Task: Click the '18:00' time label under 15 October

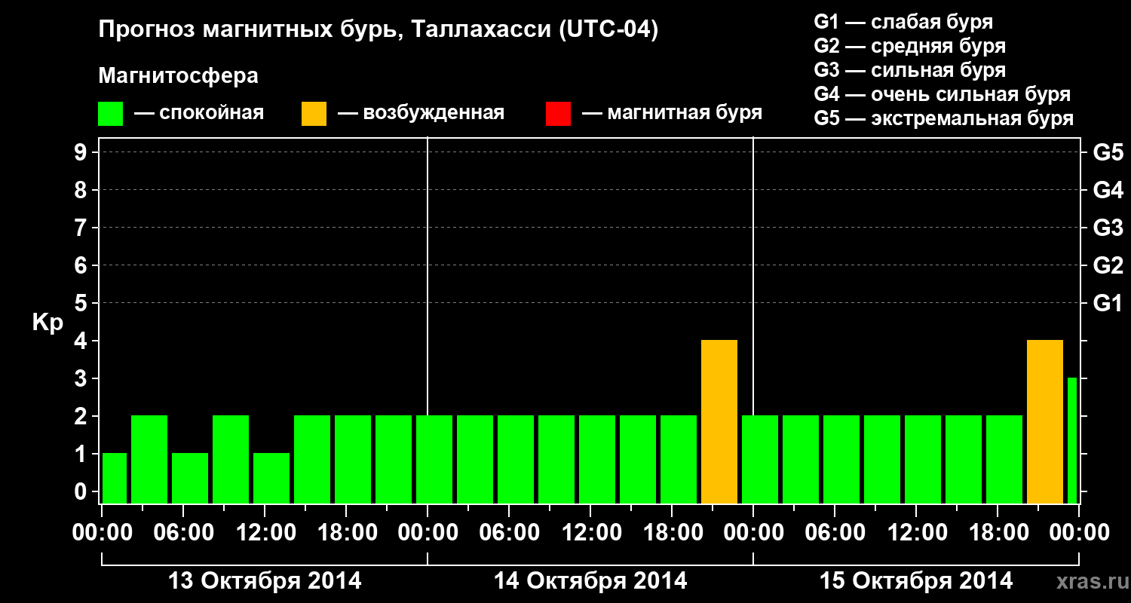Action: [998, 532]
